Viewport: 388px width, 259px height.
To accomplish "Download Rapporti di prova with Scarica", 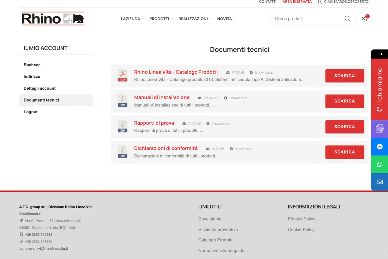I will tap(344, 127).
